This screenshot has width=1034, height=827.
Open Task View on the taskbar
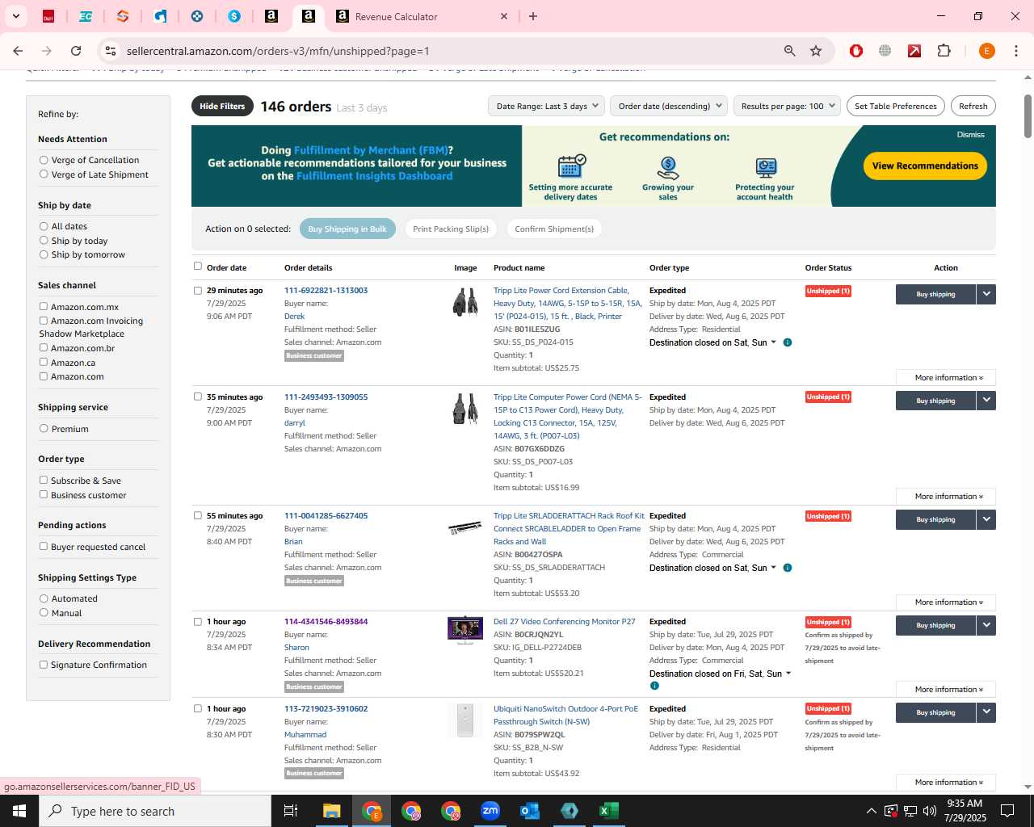point(291,811)
